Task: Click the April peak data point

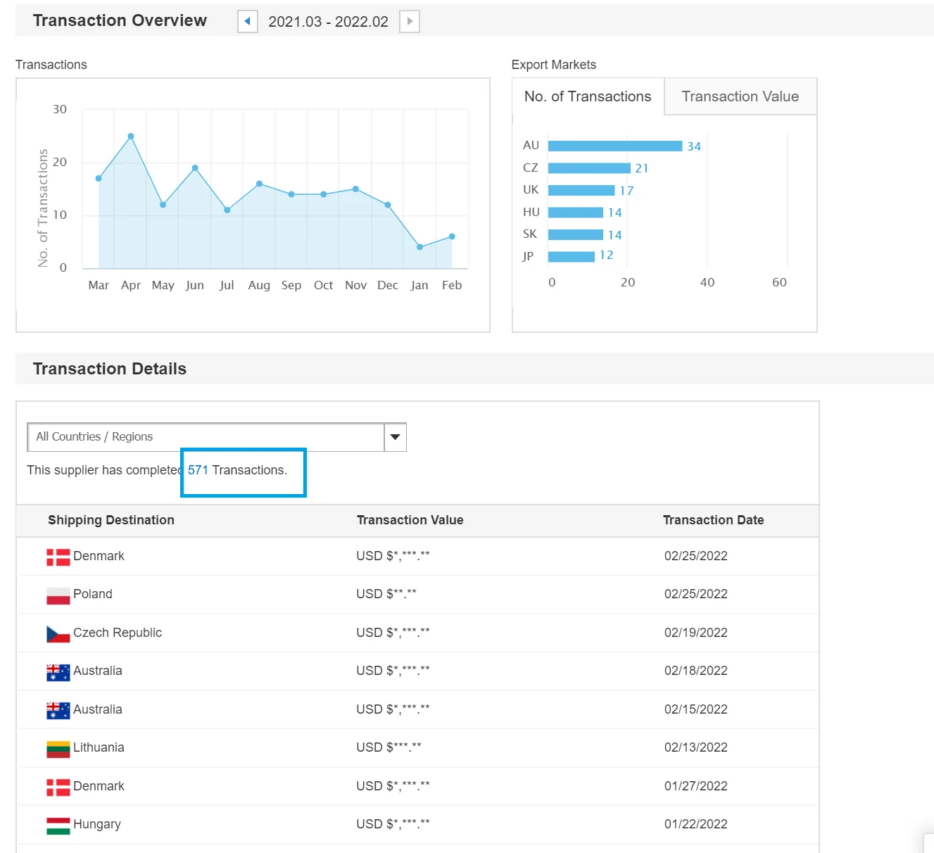Action: click(131, 137)
